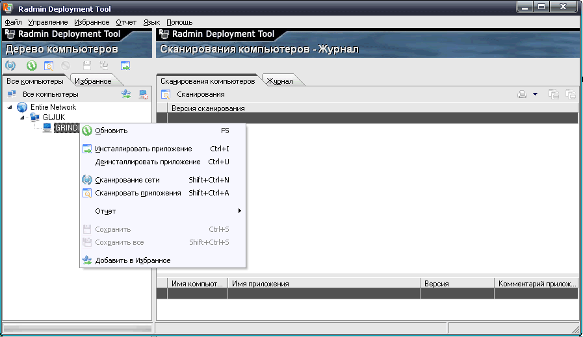Choose Деинсталлировать приложение in context menu
This screenshot has height=337, width=583.
[163, 162]
